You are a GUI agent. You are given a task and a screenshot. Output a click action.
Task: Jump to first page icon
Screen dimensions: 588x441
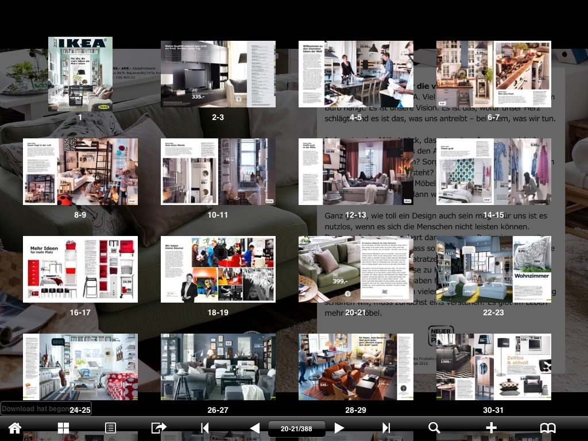(204, 428)
